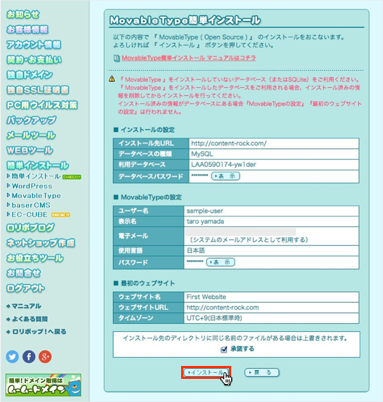Select 独自ドメイン in the sidebar

29,75
